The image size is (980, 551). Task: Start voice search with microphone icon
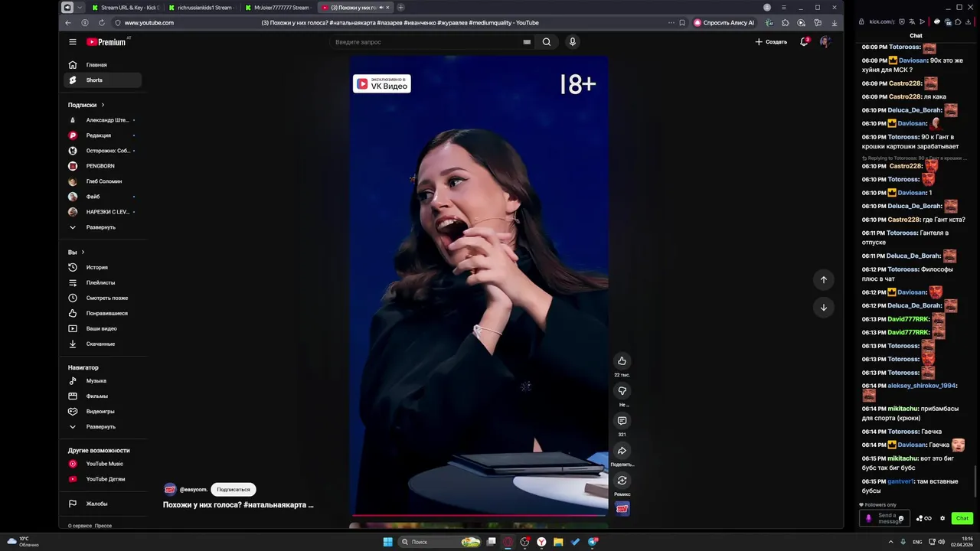tap(572, 42)
